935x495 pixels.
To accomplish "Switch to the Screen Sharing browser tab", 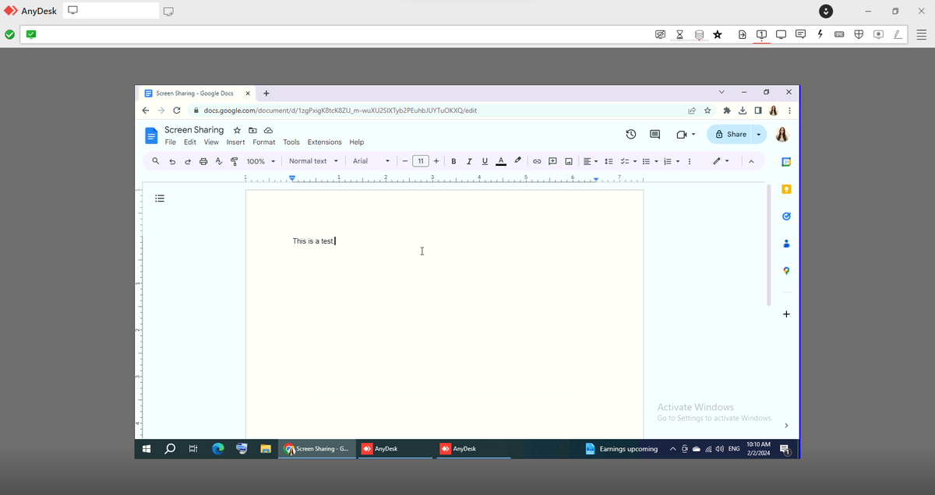I will pyautogui.click(x=196, y=93).
